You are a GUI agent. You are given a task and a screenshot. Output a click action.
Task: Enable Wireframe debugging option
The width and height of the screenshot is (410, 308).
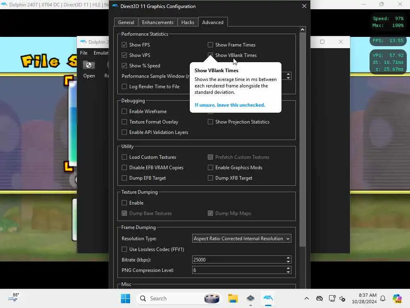click(x=124, y=111)
